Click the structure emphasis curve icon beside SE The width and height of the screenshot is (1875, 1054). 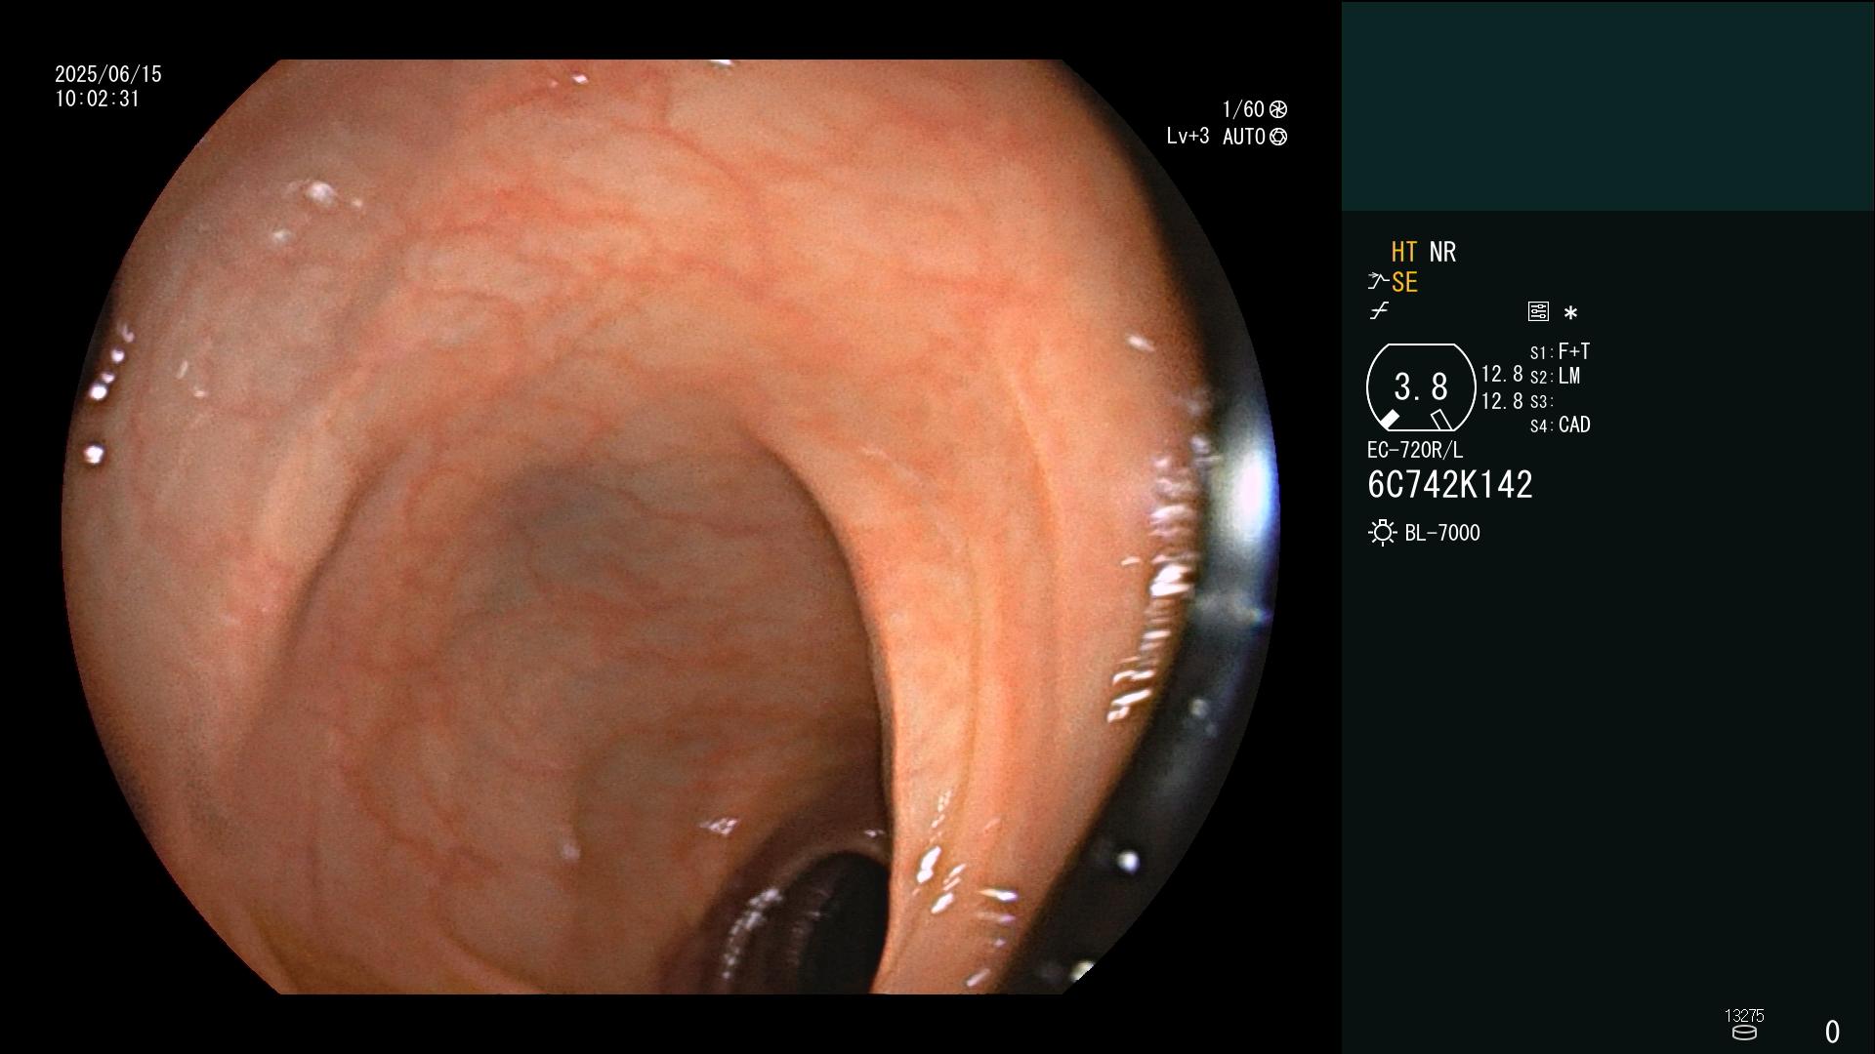[1378, 282]
